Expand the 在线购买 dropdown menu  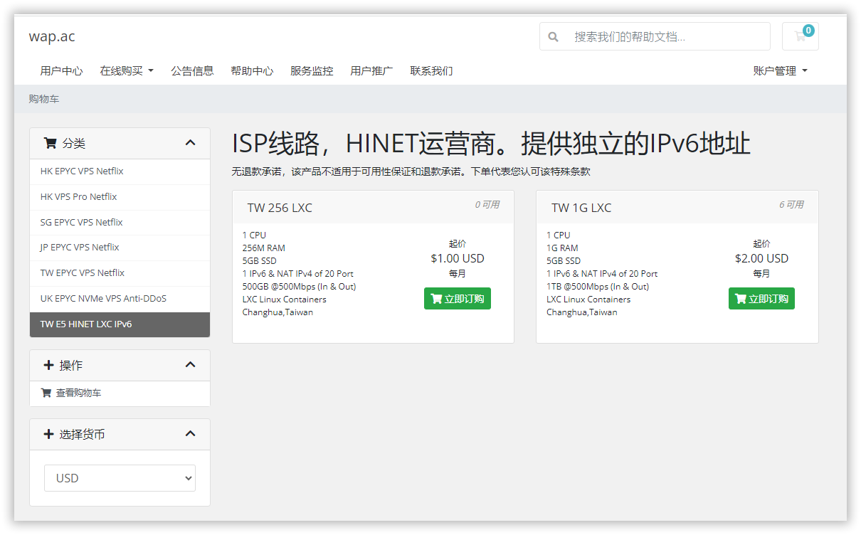(127, 71)
